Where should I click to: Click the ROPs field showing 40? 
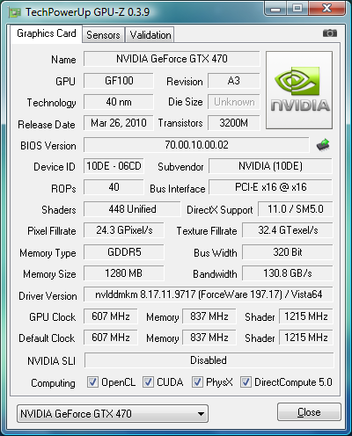114,187
